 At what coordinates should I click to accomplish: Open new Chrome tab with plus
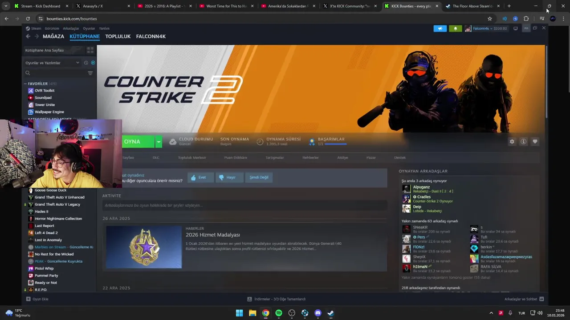[509, 6]
